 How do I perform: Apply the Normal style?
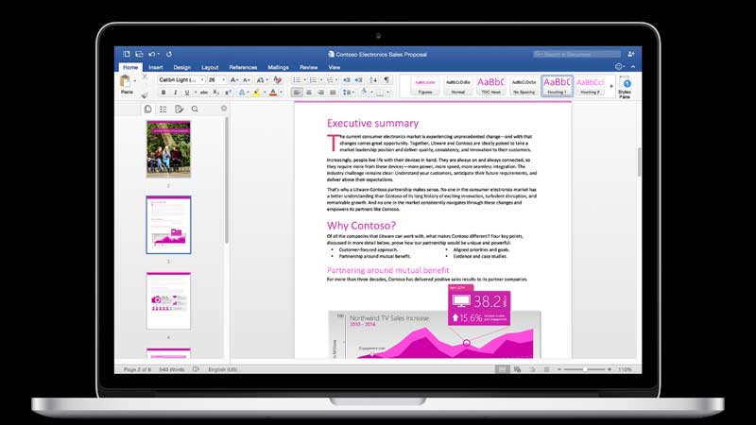click(x=458, y=86)
